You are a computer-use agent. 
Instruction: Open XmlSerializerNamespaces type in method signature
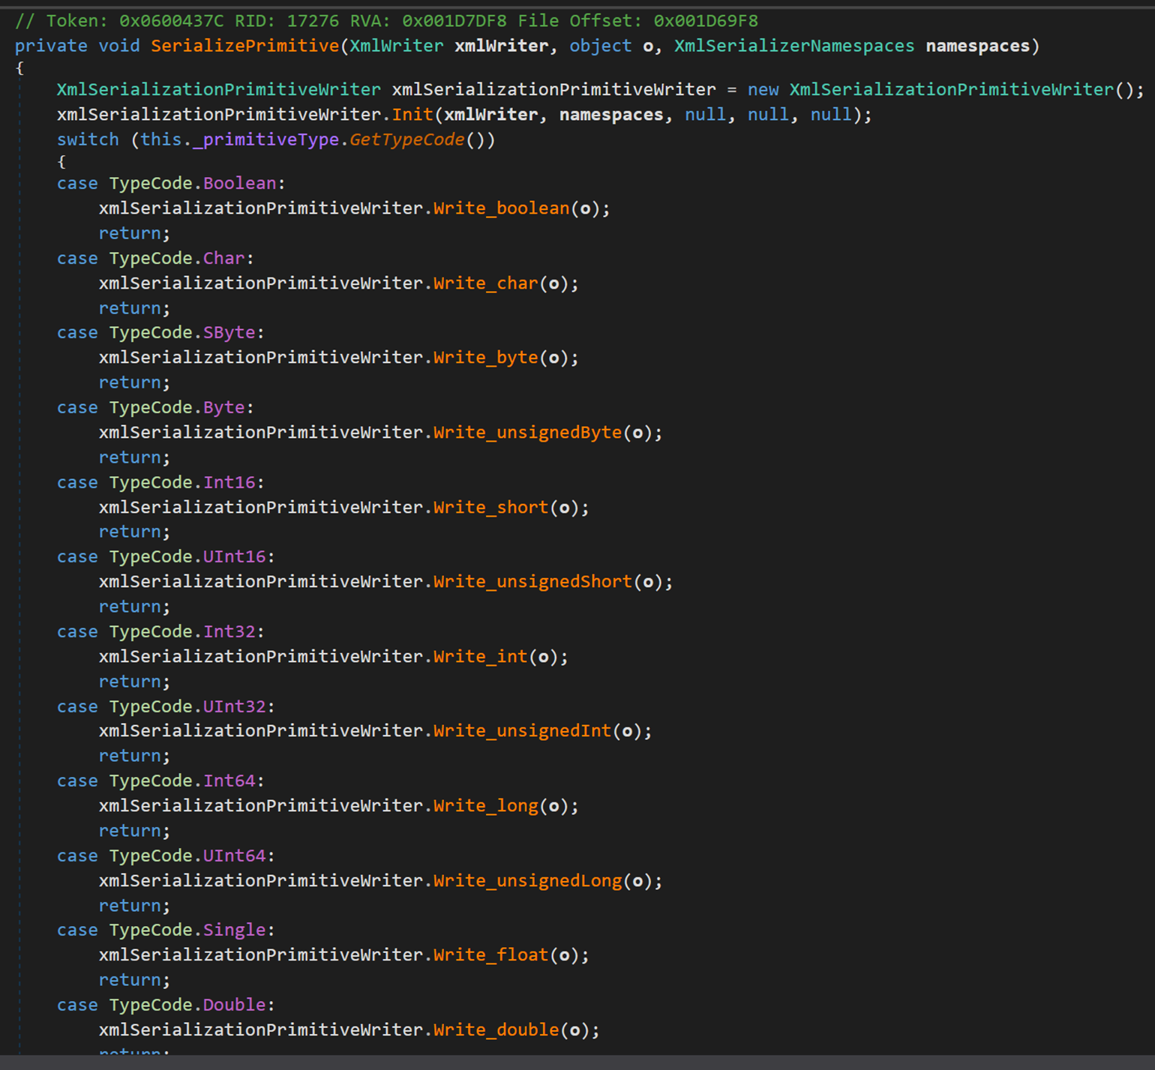point(794,46)
